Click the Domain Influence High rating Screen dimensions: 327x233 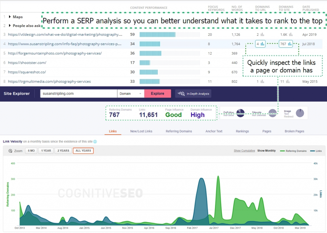(197, 115)
